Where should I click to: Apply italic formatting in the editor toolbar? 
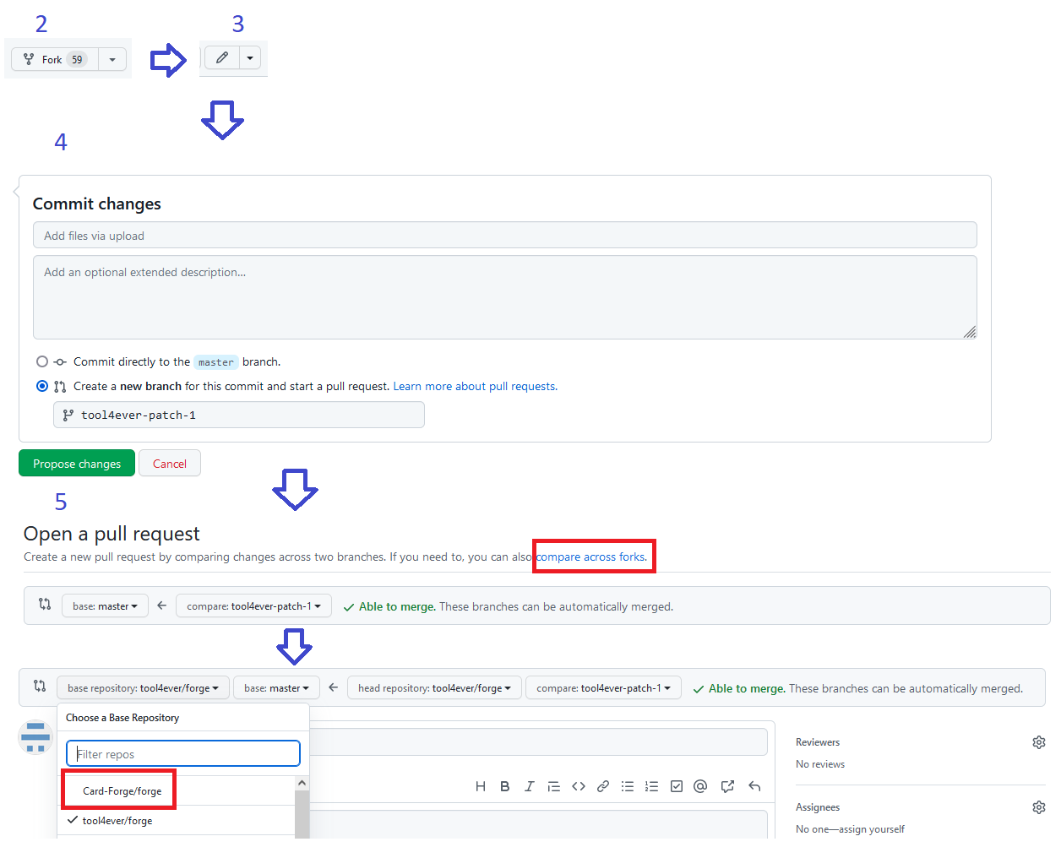point(529,786)
